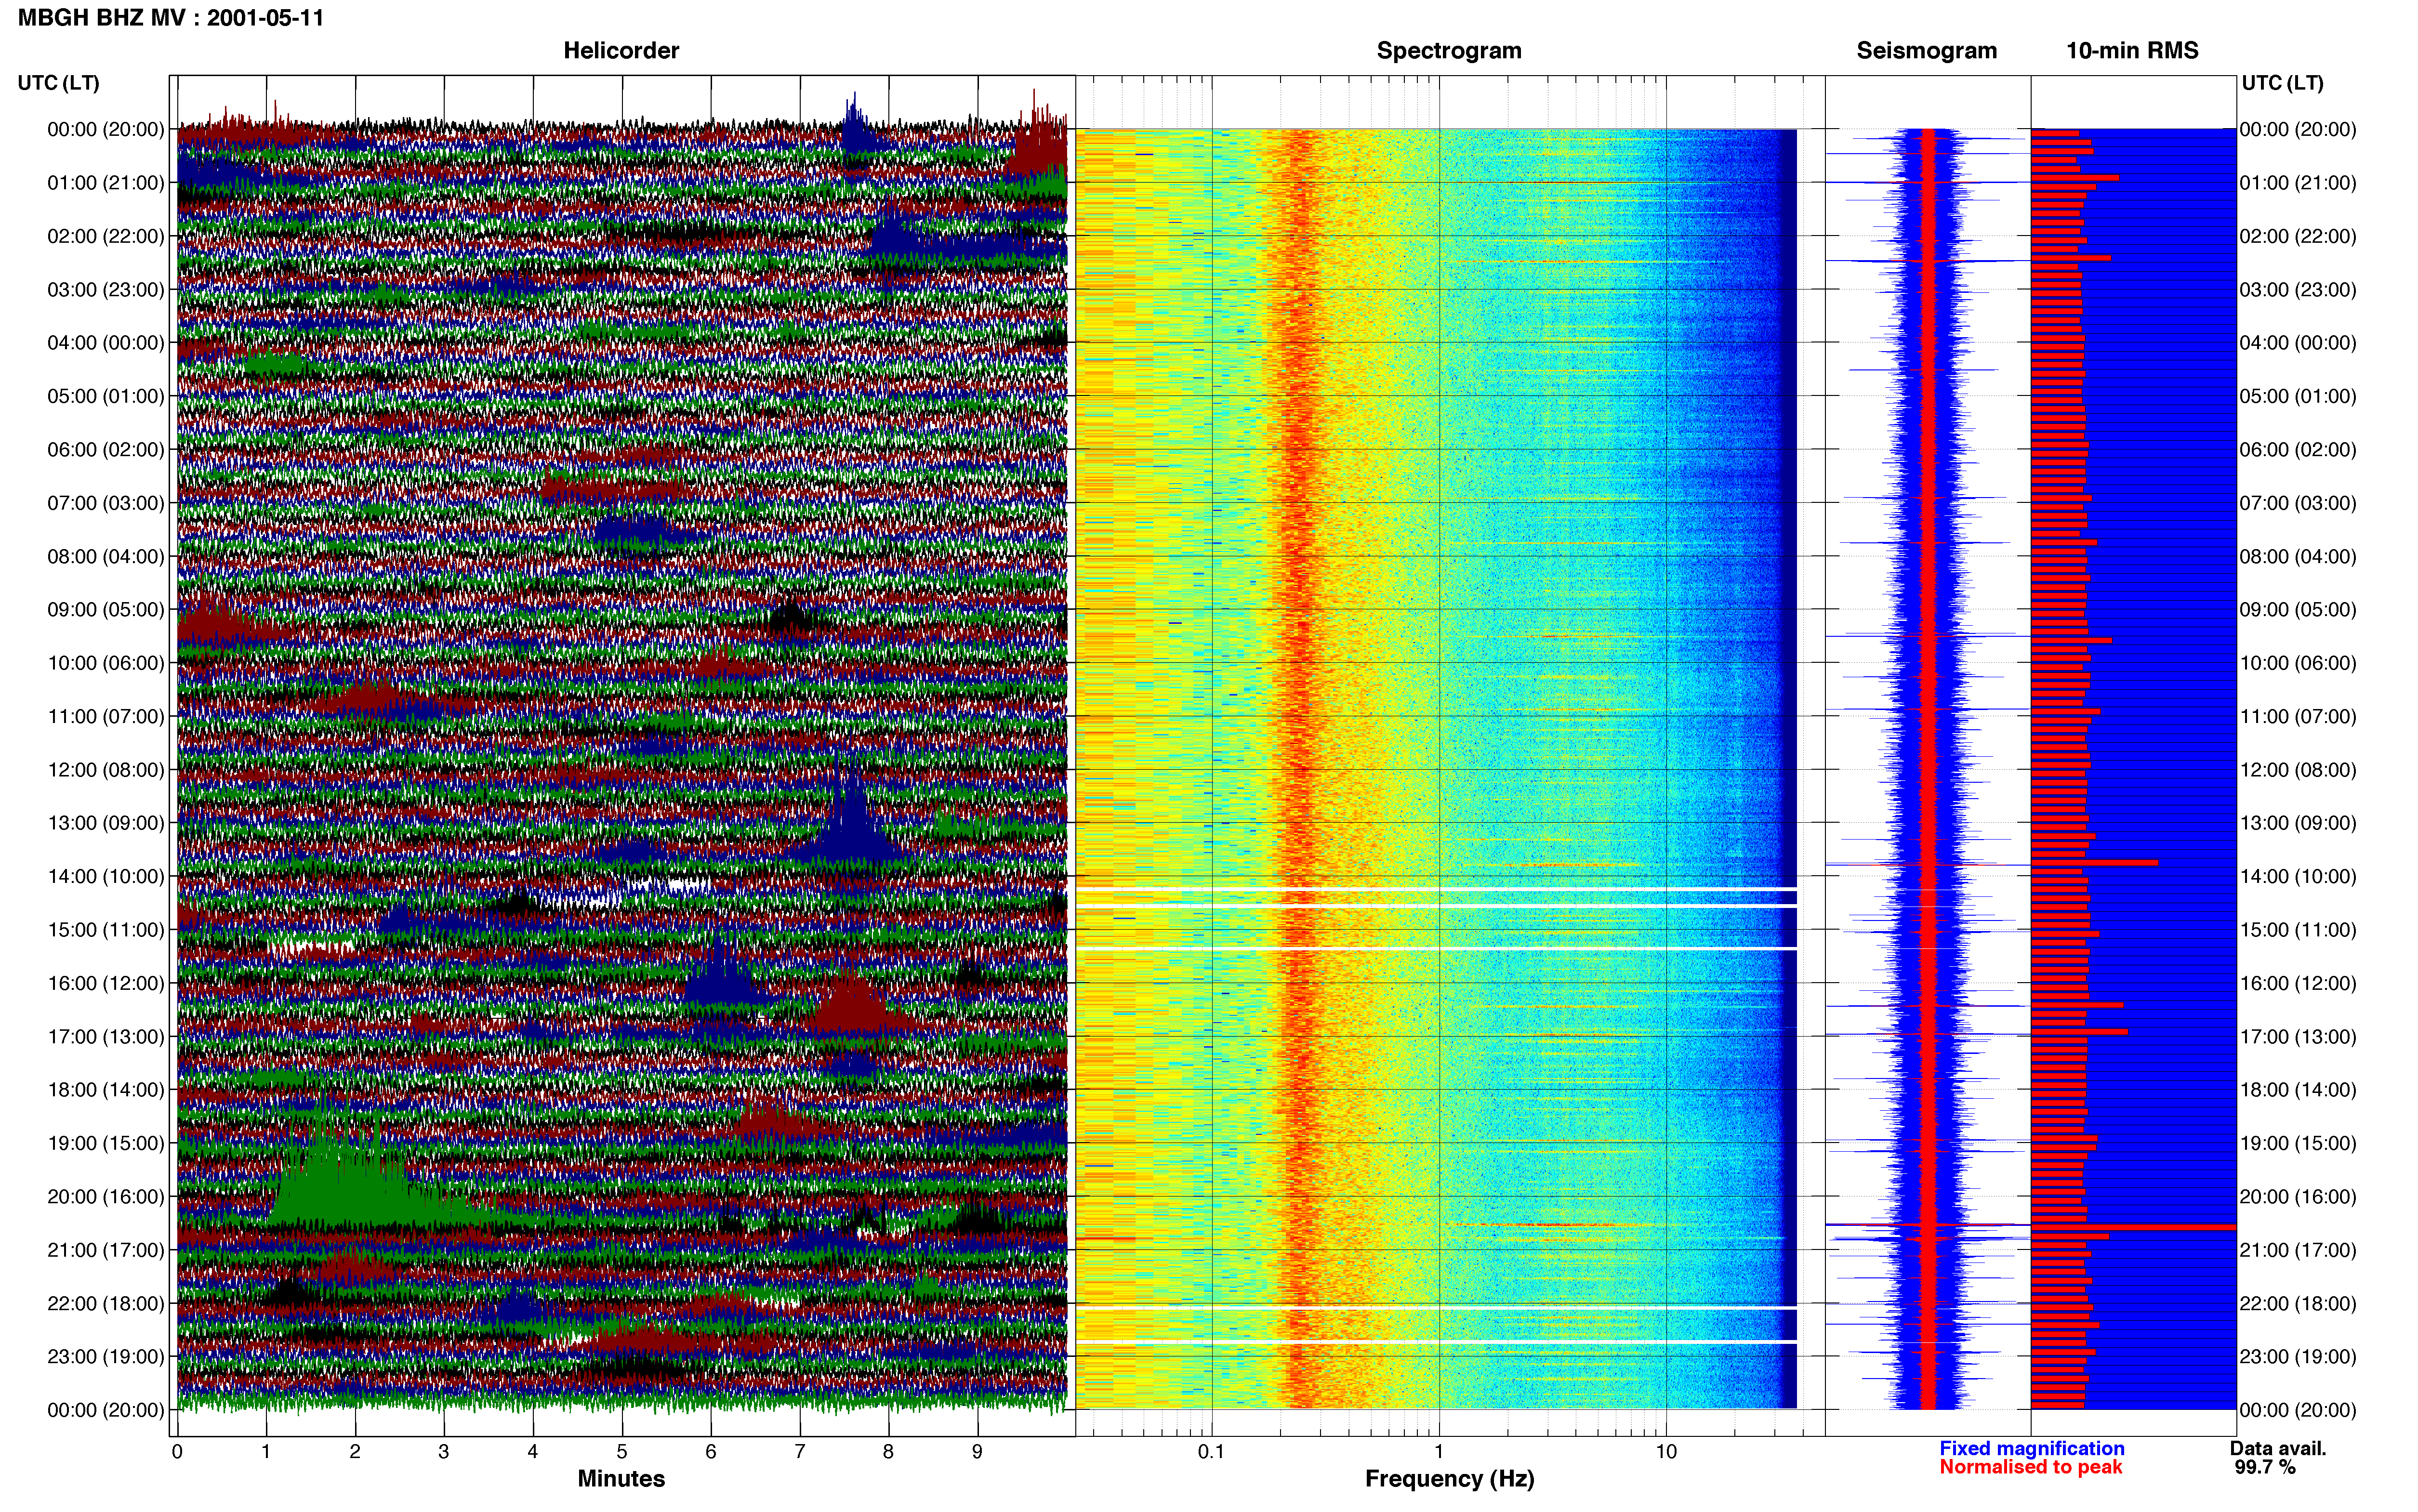Click the right '15:00 (11:00)' time label
The image size is (2418, 1512).
point(2298,930)
